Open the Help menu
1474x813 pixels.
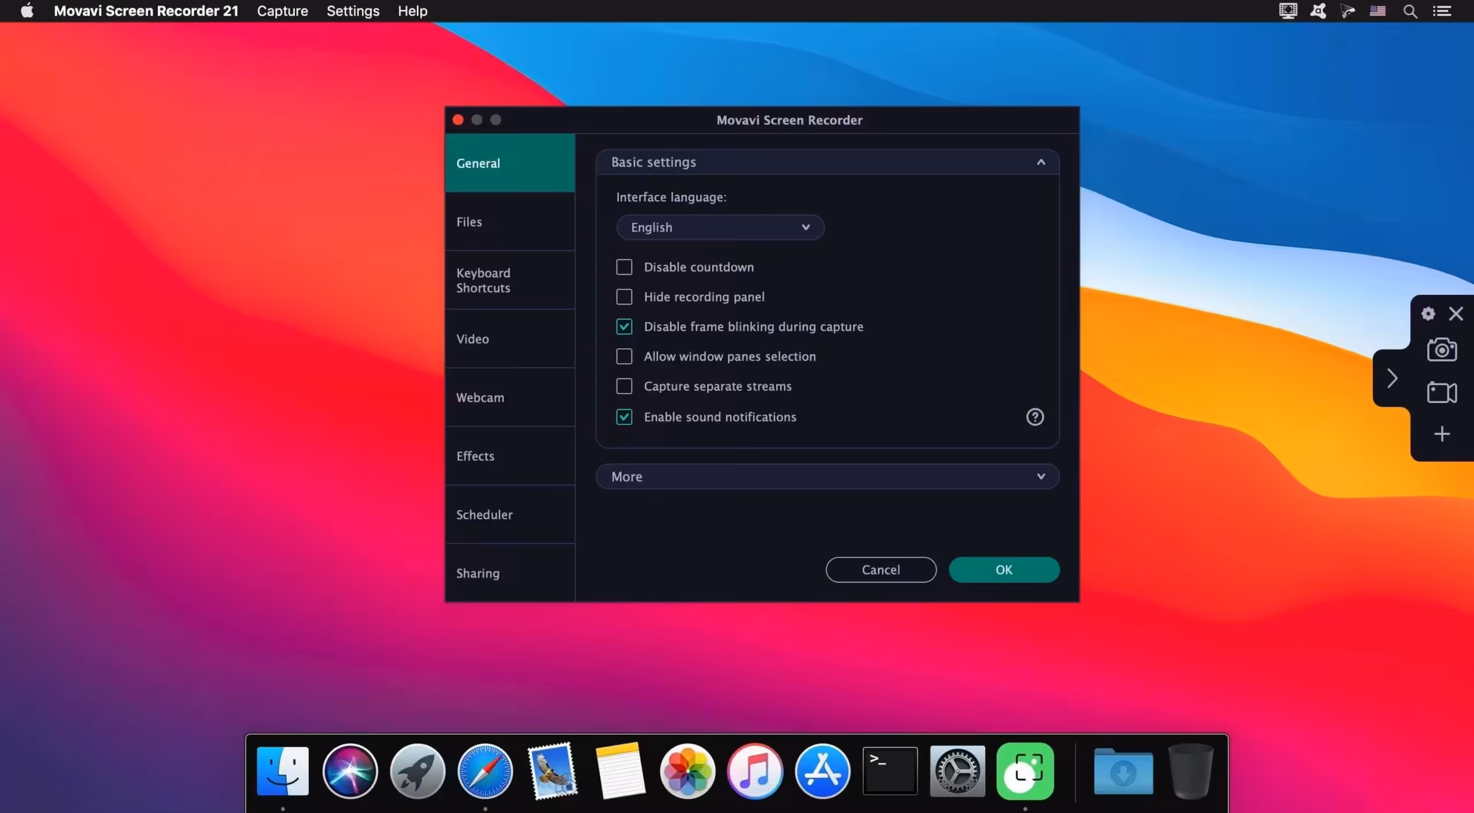[412, 11]
